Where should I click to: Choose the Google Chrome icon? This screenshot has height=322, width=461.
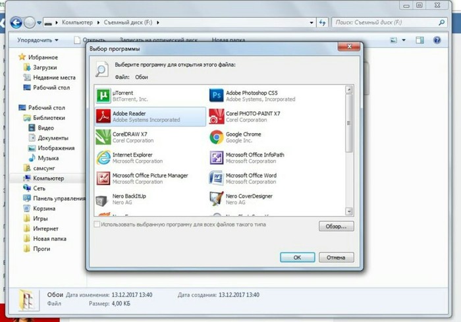(x=217, y=137)
